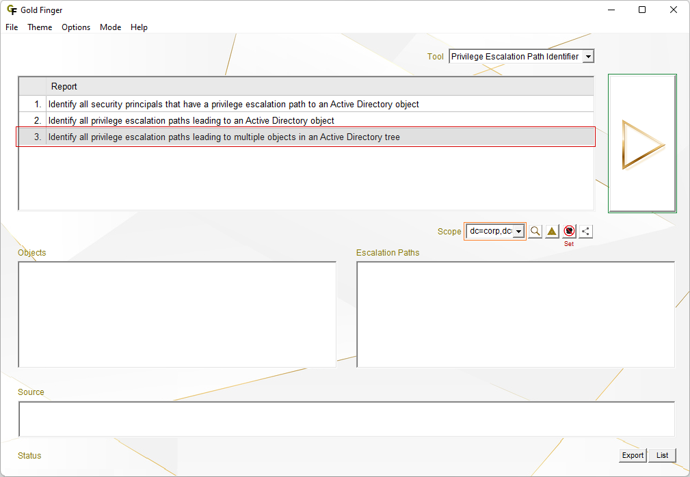Click the Report column header
This screenshot has height=477, width=690.
point(319,87)
